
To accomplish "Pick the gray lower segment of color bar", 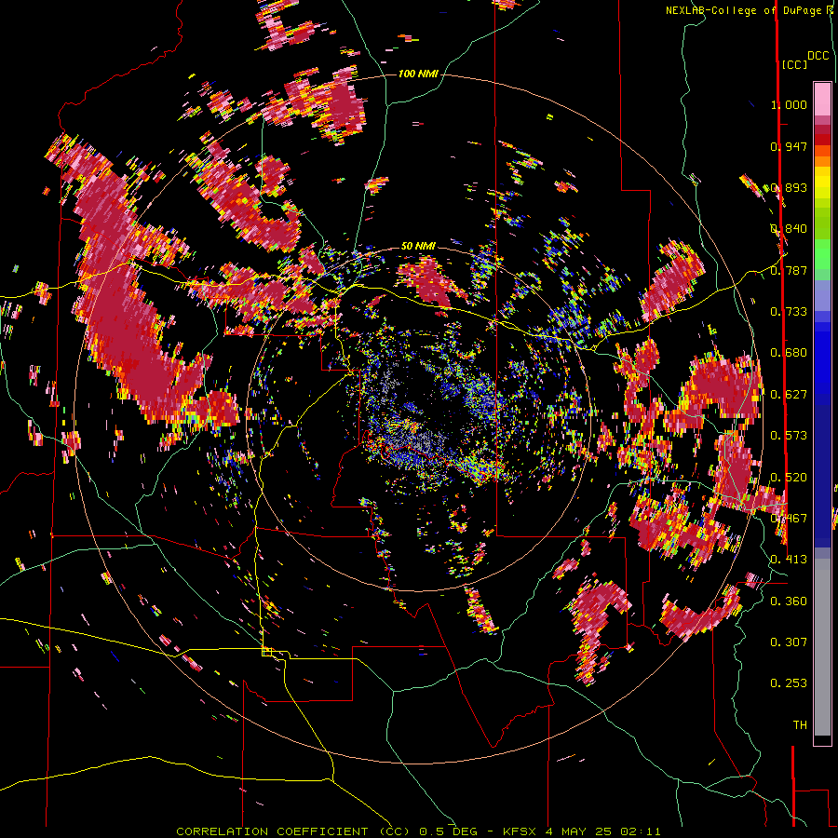I will pos(822,647).
